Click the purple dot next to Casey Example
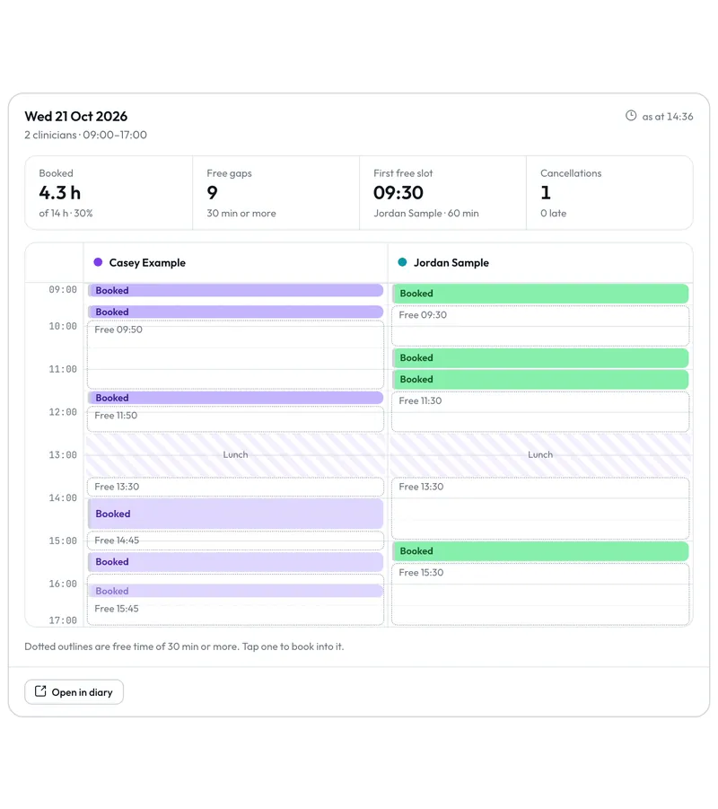 (x=98, y=262)
